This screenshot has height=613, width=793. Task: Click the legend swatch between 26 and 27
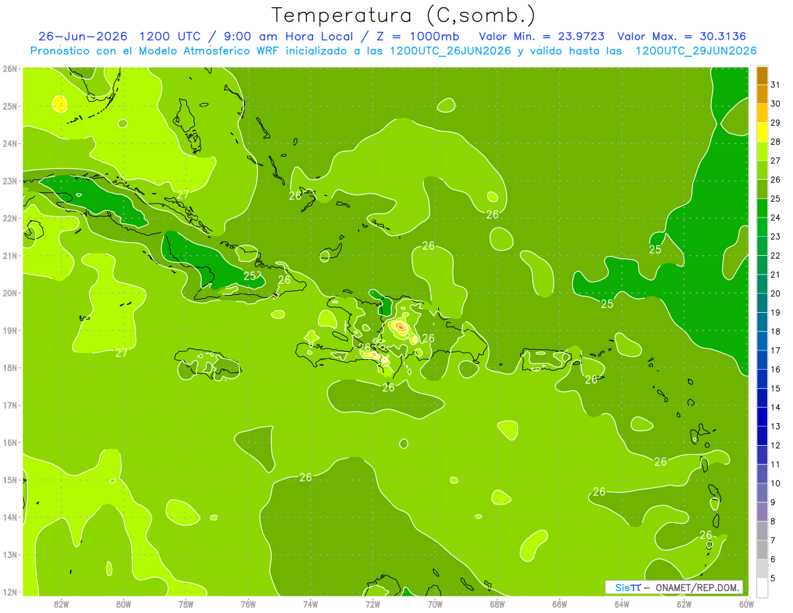point(762,170)
